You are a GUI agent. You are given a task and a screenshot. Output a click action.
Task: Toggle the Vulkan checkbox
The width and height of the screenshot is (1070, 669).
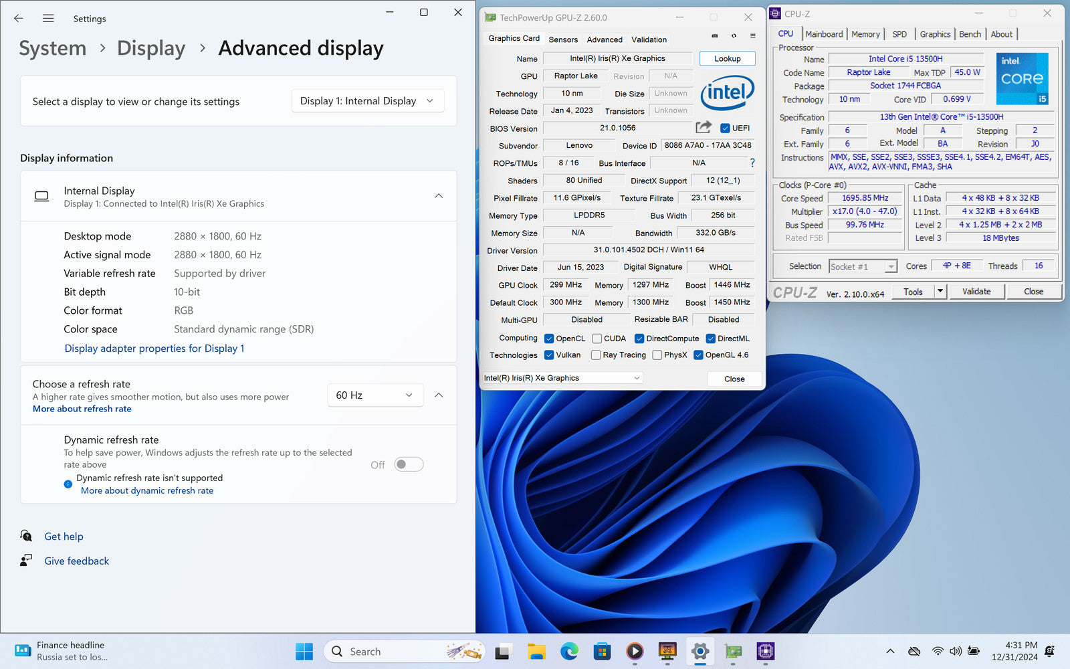coord(549,355)
